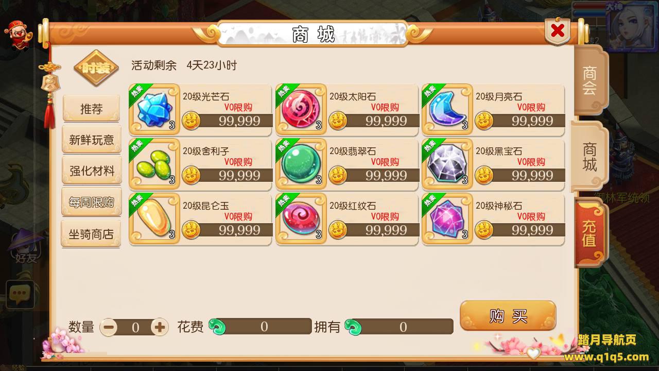This screenshot has width=659, height=371.
Task: Click the 购买 purchase button
Action: (x=508, y=316)
